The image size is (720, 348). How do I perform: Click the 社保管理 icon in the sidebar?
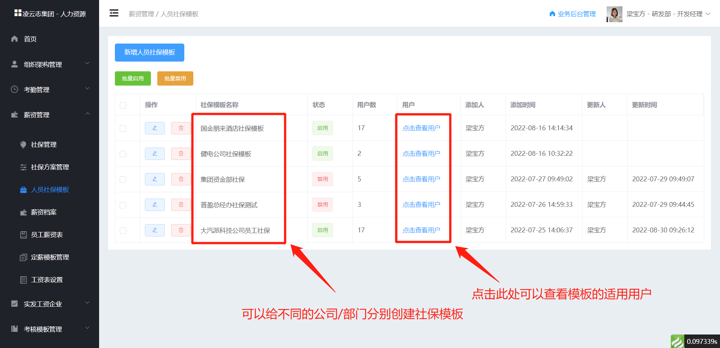[x=23, y=145]
